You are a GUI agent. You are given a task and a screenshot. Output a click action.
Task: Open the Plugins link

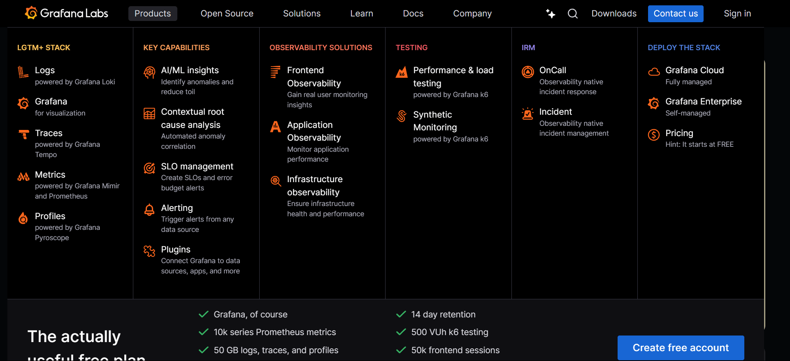176,250
